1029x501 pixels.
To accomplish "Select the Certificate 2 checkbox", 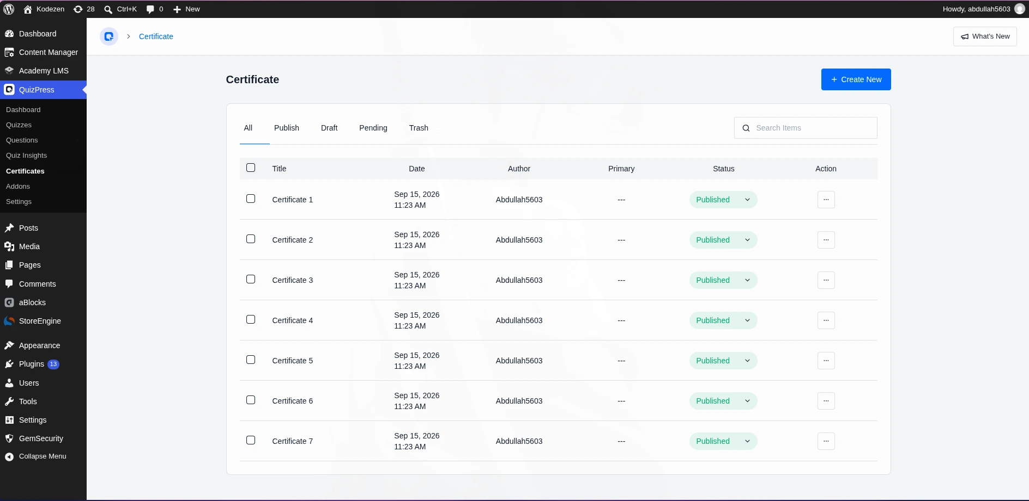I will (251, 239).
